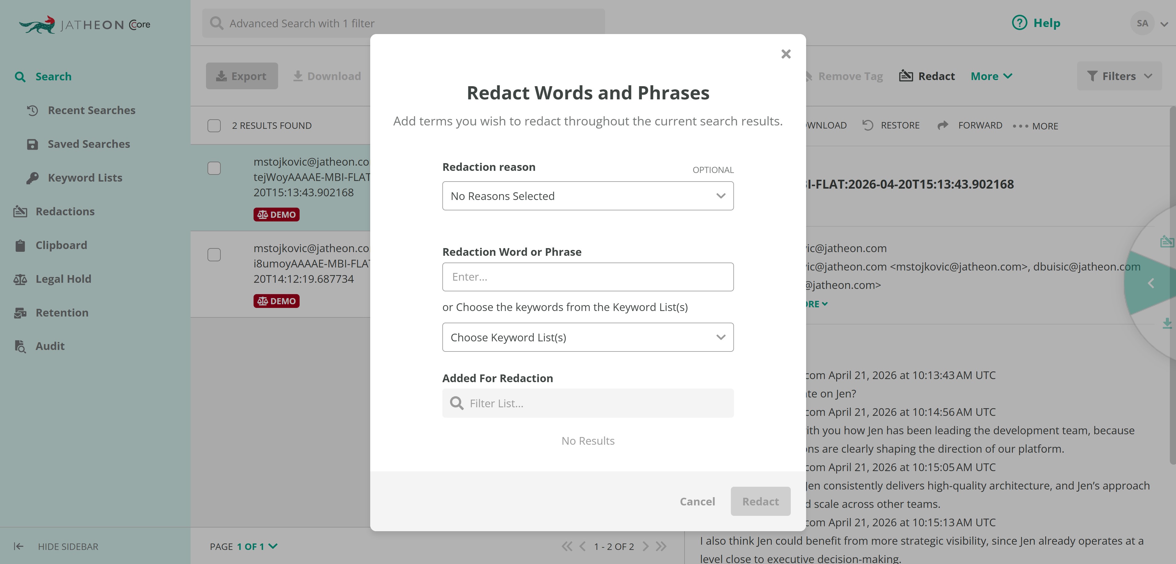Close the Redact Words and Phrases dialog
The height and width of the screenshot is (564, 1176).
click(x=786, y=54)
